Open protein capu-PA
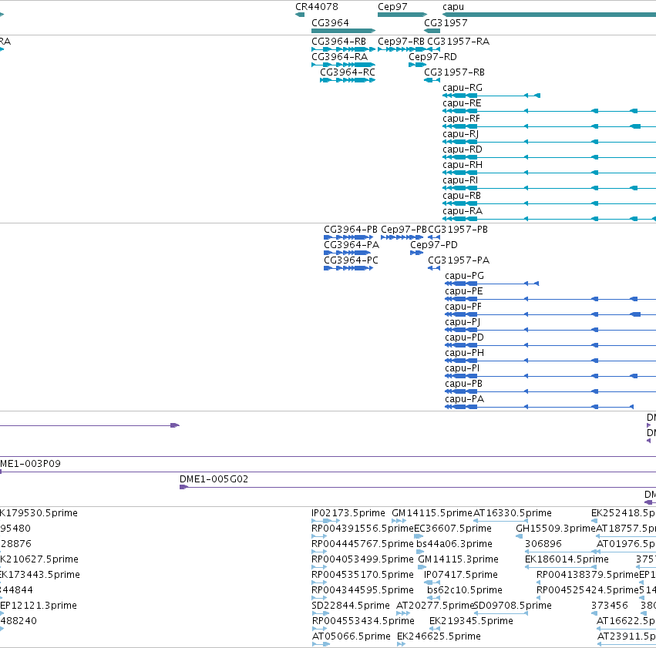 (x=464, y=400)
